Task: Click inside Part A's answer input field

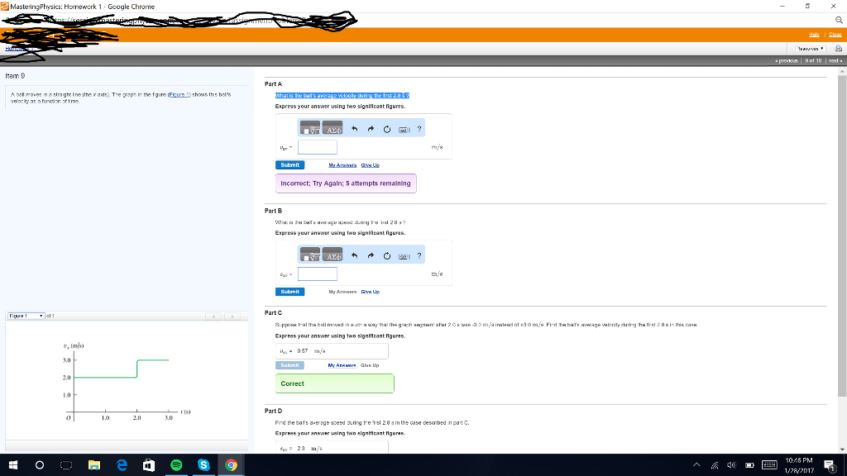Action: coord(318,146)
